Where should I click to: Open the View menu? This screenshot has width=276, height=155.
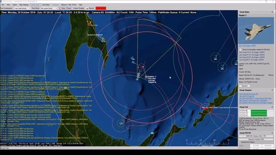pyautogui.click(x=8, y=5)
